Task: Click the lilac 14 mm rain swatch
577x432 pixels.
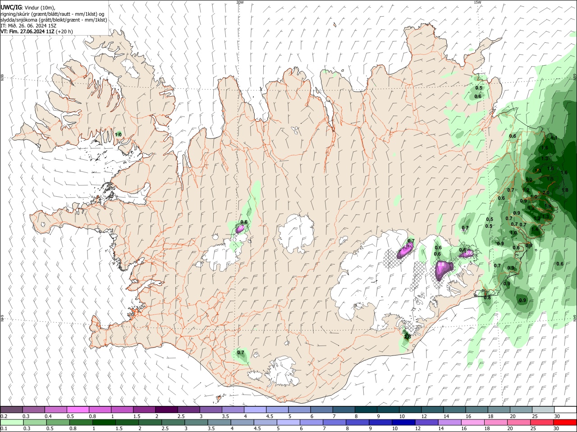Action: (x=449, y=422)
